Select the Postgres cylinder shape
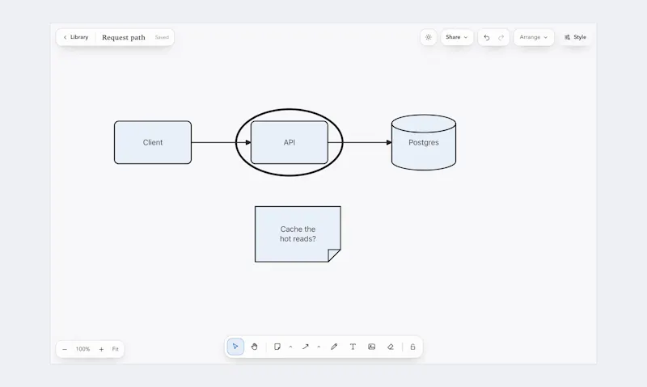 (423, 142)
